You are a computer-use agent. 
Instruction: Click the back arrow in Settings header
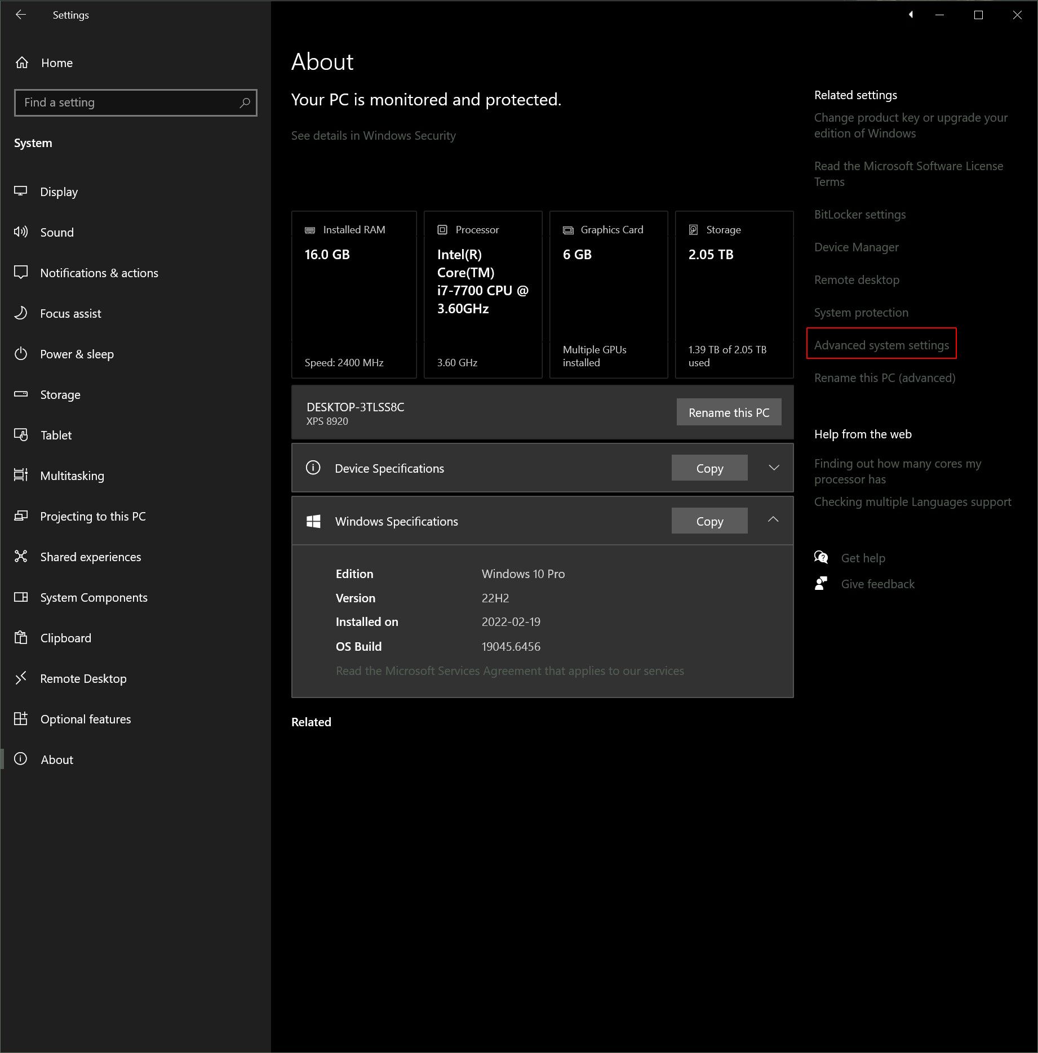pos(21,15)
